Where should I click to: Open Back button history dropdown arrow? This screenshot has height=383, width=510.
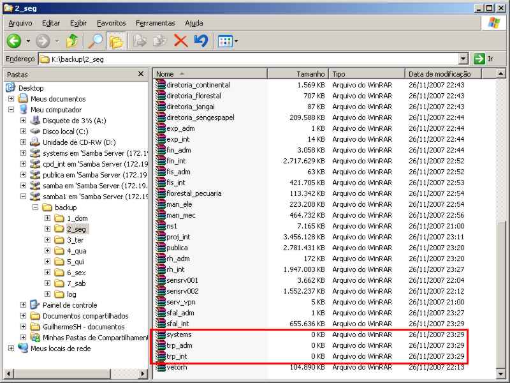coord(28,41)
